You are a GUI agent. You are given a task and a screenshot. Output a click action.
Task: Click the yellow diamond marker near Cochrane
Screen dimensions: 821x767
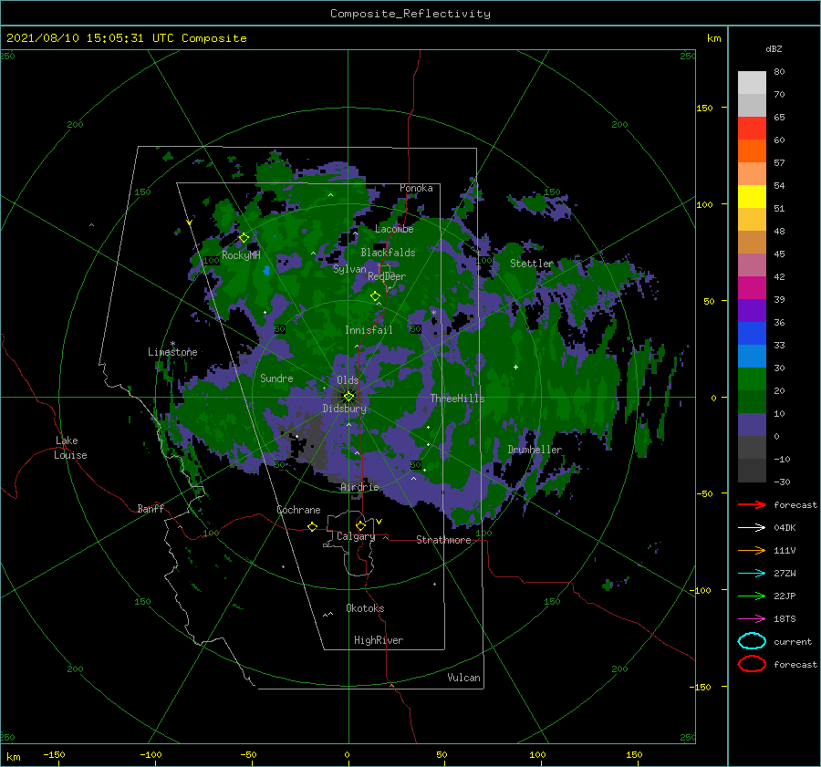click(312, 526)
